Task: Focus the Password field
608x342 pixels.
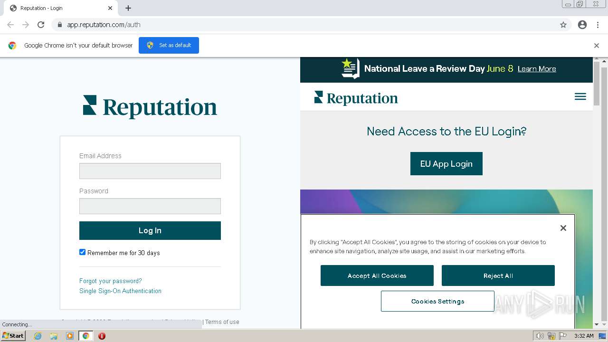Action: click(150, 206)
